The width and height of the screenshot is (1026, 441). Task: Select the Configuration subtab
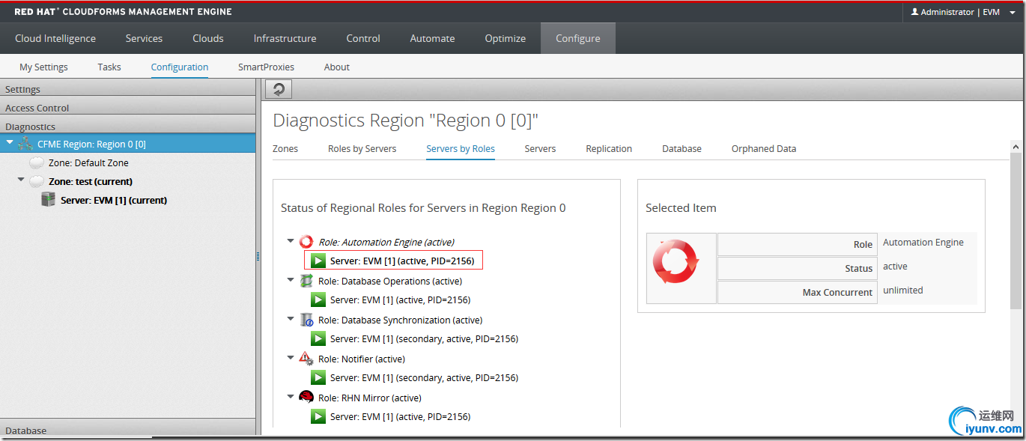(180, 67)
